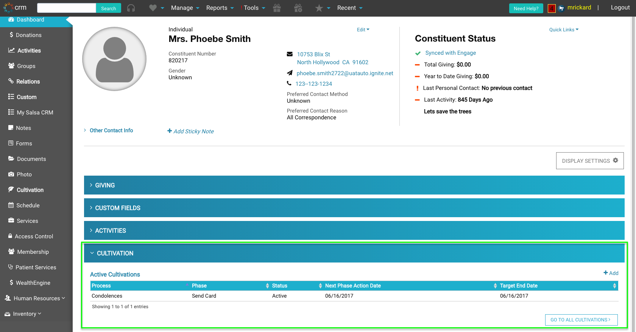
Task: Open the Reports menu
Action: coord(220,8)
